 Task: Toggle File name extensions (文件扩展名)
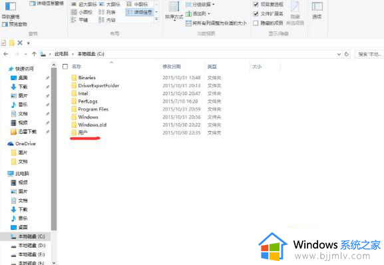coord(268,14)
